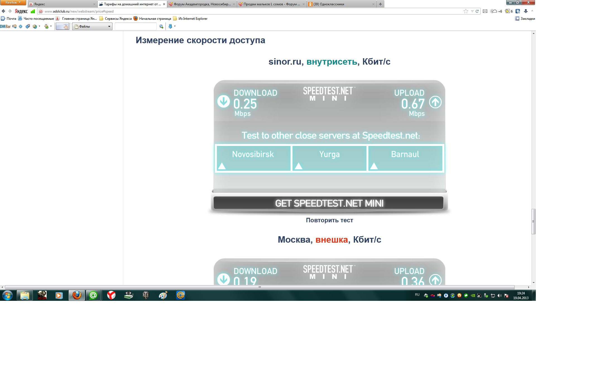Click the weather +6 widget
This screenshot has height=383, width=614.
496,11
